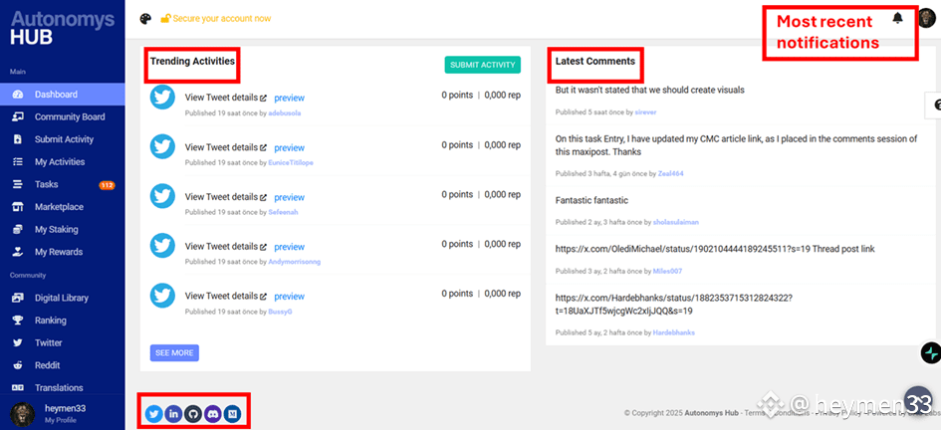Open footer GitHub social icon

pos(193,414)
